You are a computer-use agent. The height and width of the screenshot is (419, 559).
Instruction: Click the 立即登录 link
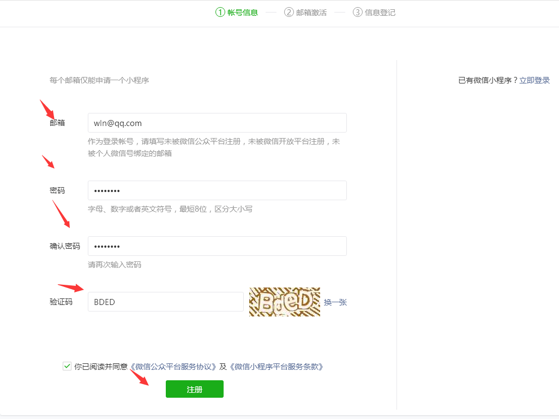coord(534,80)
